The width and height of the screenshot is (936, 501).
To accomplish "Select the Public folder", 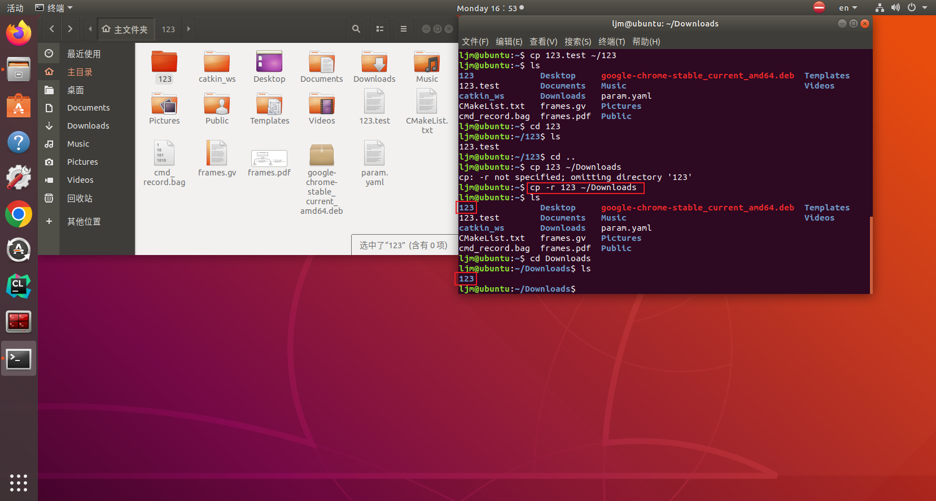I will point(217,109).
